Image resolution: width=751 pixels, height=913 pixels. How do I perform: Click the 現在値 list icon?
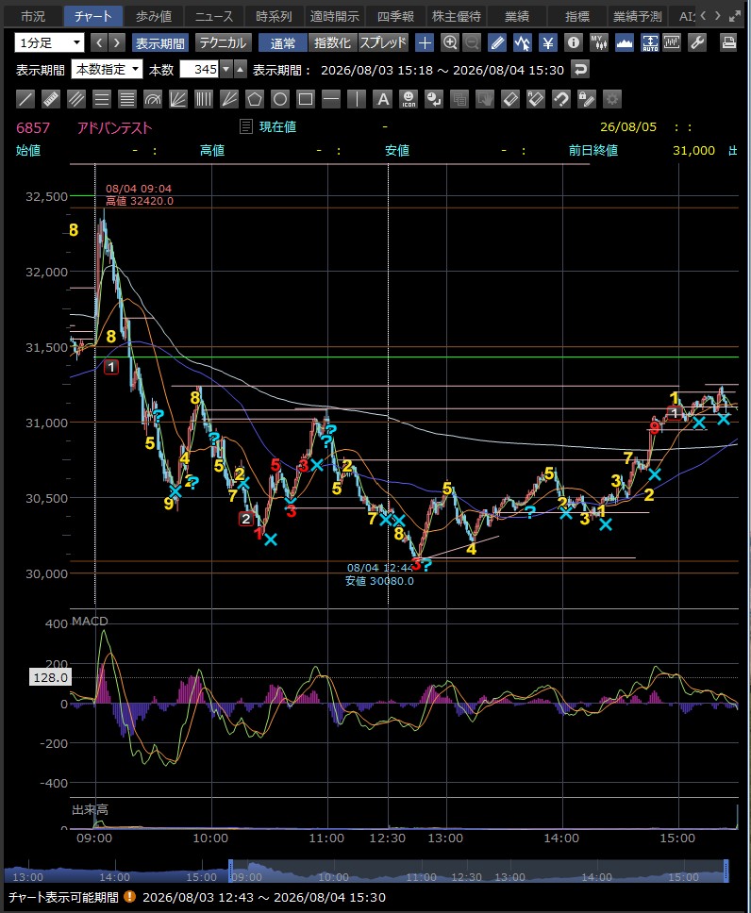[x=246, y=126]
